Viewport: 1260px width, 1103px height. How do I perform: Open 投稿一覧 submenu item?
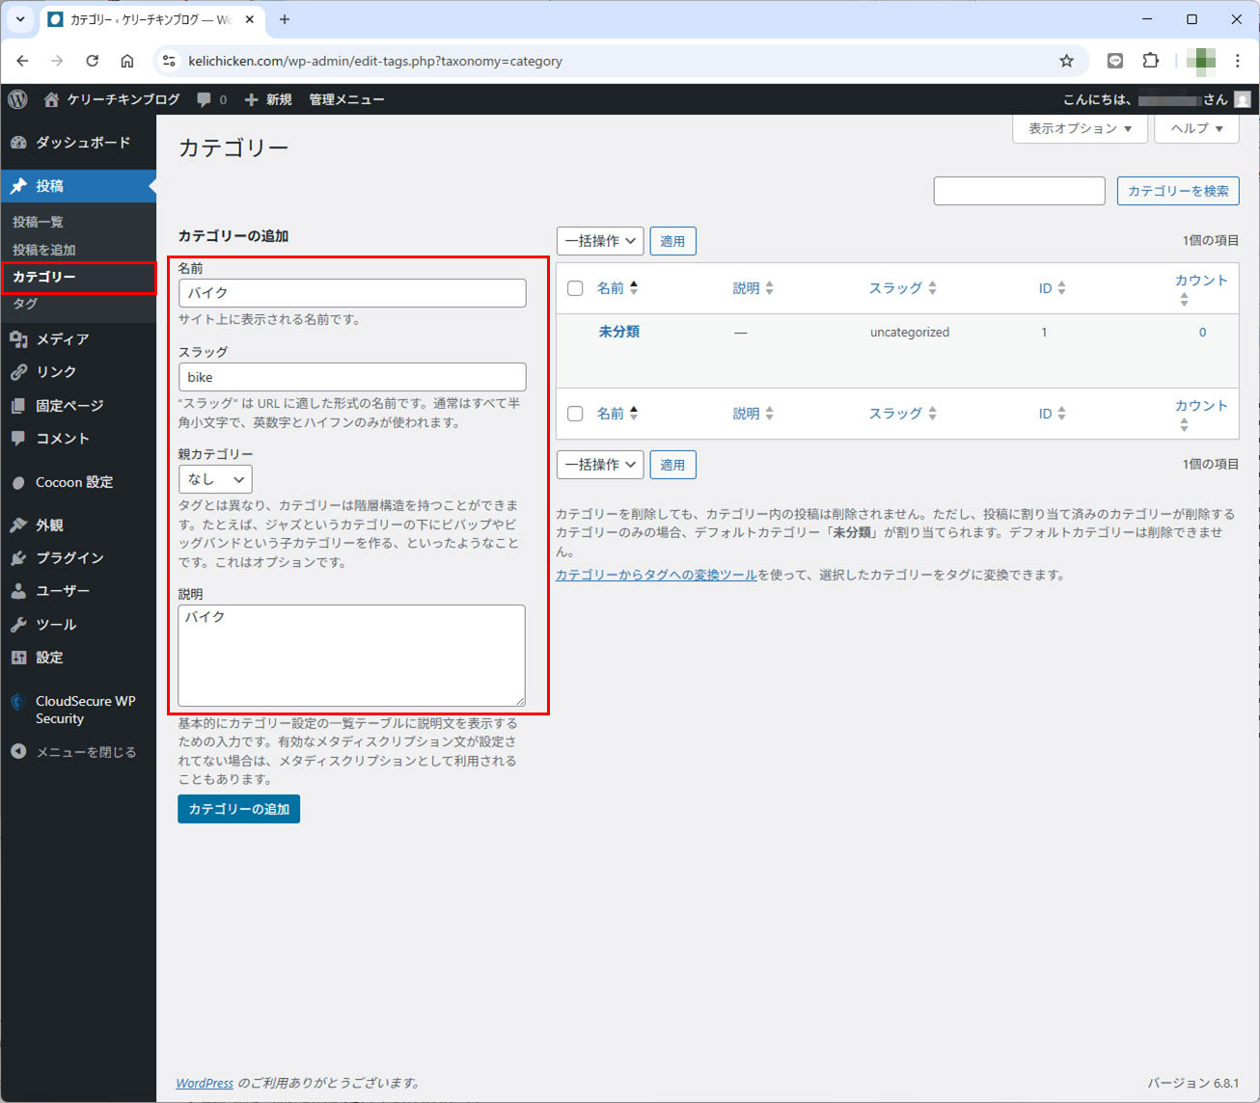tap(38, 222)
